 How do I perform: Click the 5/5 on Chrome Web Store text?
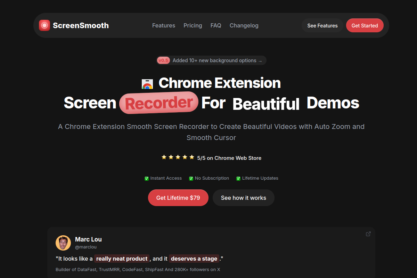click(x=229, y=158)
